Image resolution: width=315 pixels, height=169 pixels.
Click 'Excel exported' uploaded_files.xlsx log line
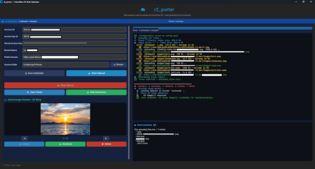(159, 79)
